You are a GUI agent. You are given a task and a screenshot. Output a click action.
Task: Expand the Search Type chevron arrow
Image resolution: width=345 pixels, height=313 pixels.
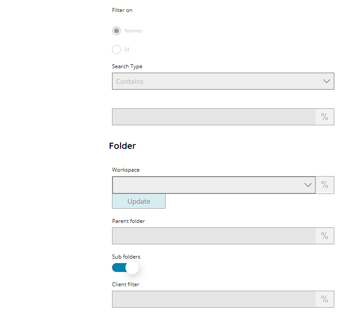pyautogui.click(x=327, y=81)
